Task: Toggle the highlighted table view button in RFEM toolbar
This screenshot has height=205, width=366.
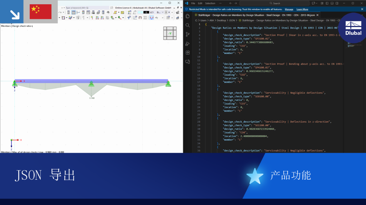Action: click(x=74, y=12)
